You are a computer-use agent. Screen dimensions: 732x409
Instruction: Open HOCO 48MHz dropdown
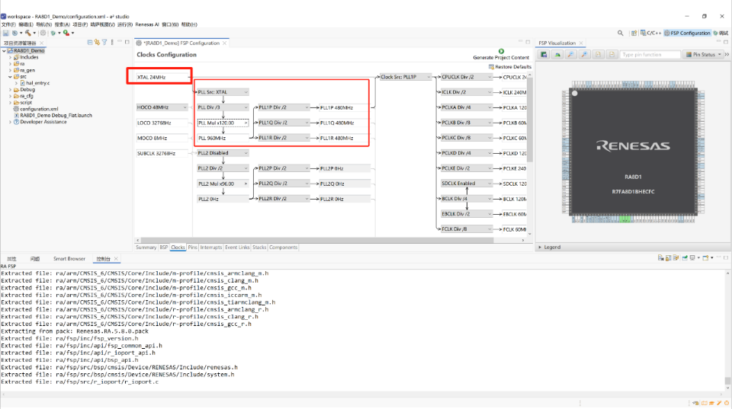click(162, 107)
